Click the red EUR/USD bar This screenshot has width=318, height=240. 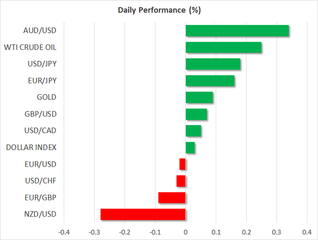coord(183,164)
